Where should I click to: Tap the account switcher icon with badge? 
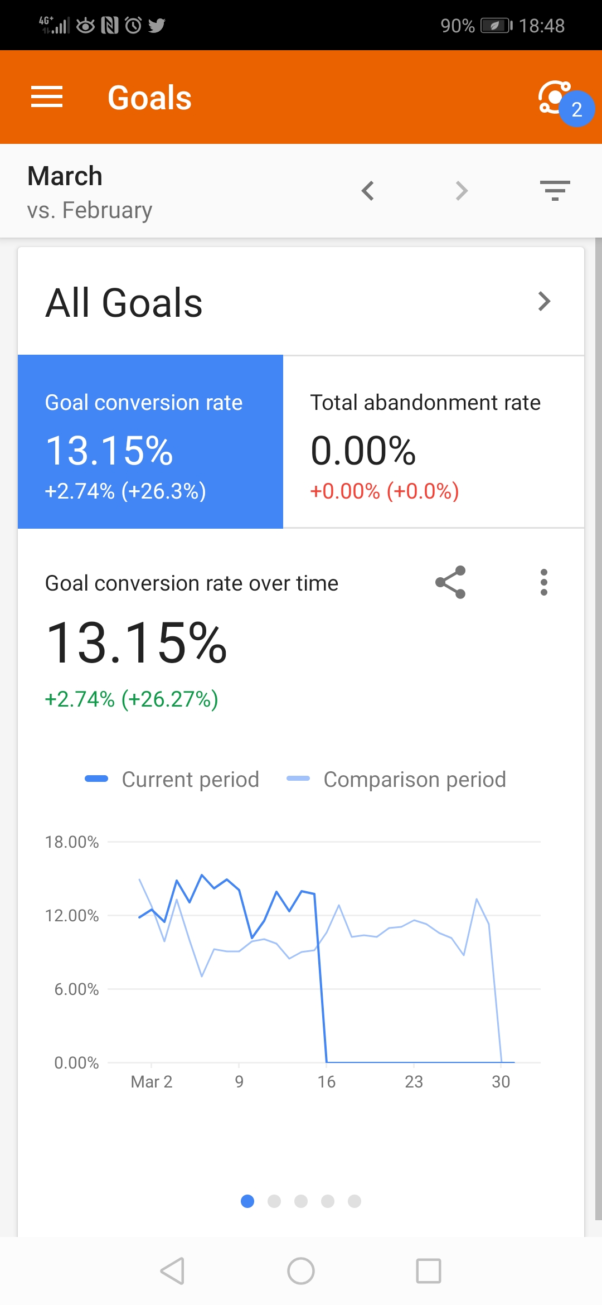[x=562, y=100]
